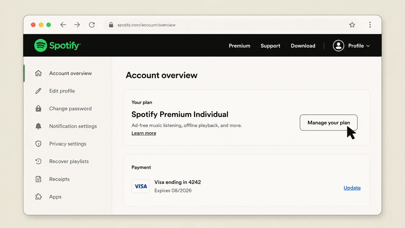Click the browser forward arrow

click(x=77, y=25)
